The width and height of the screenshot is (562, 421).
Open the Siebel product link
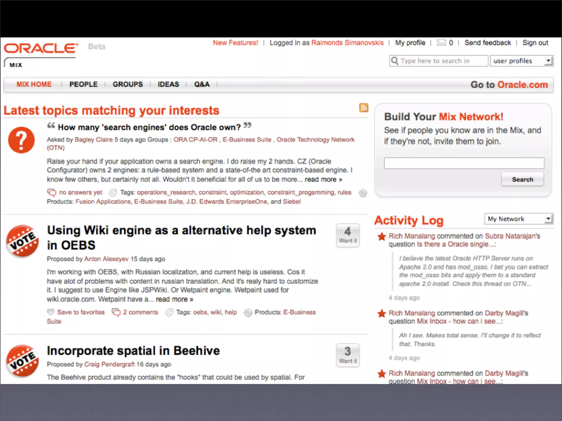click(292, 201)
